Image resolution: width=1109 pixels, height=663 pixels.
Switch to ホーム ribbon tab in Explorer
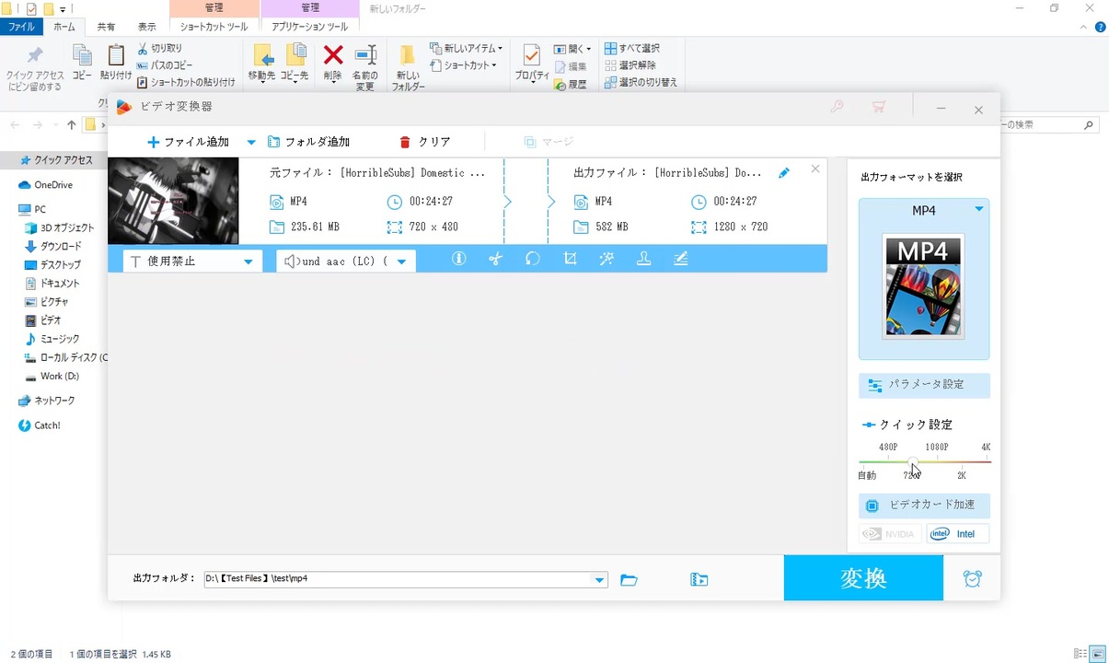64,27
